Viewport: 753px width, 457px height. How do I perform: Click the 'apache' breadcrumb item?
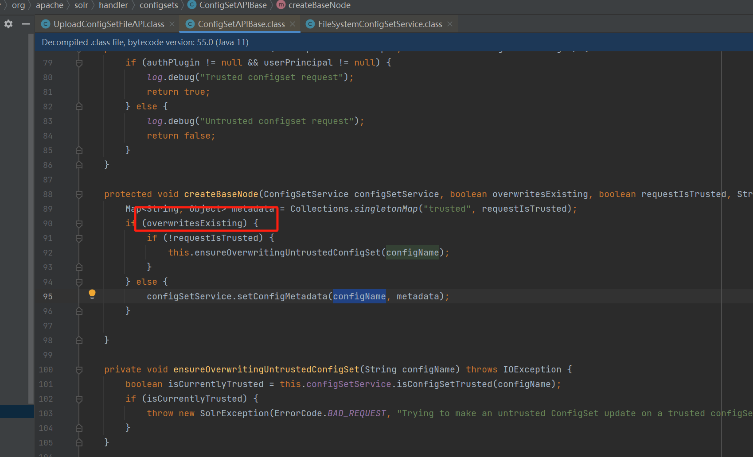coord(50,5)
